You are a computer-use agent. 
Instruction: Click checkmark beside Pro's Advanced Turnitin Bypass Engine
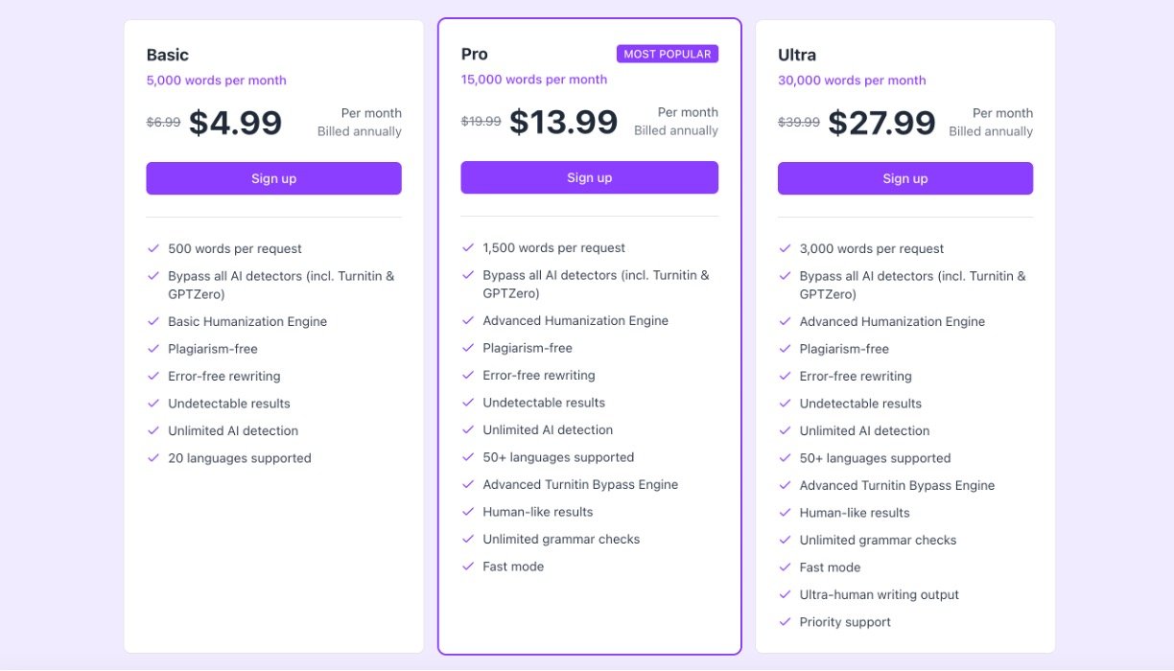468,484
